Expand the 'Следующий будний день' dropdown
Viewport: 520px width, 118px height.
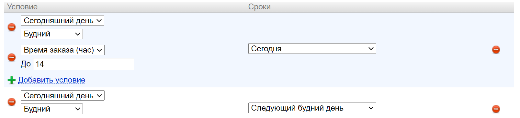(312, 108)
